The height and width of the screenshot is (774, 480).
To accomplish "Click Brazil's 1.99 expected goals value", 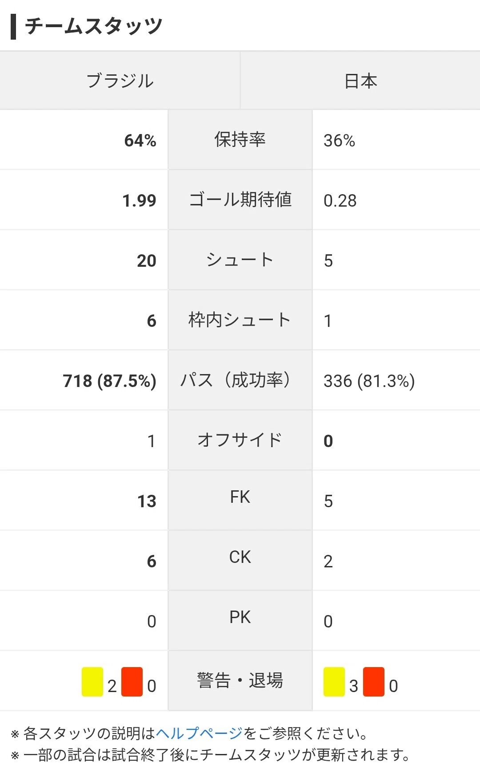I will tap(140, 200).
